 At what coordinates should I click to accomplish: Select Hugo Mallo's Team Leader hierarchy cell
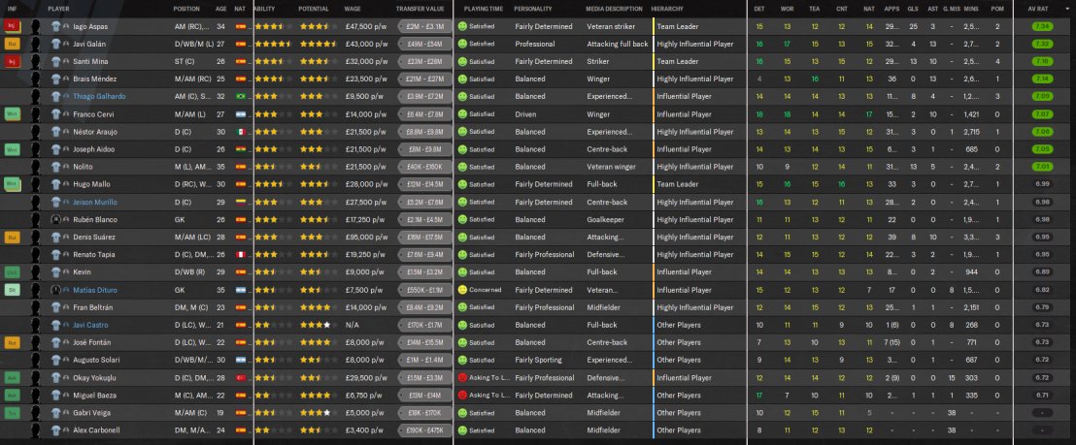(x=677, y=184)
